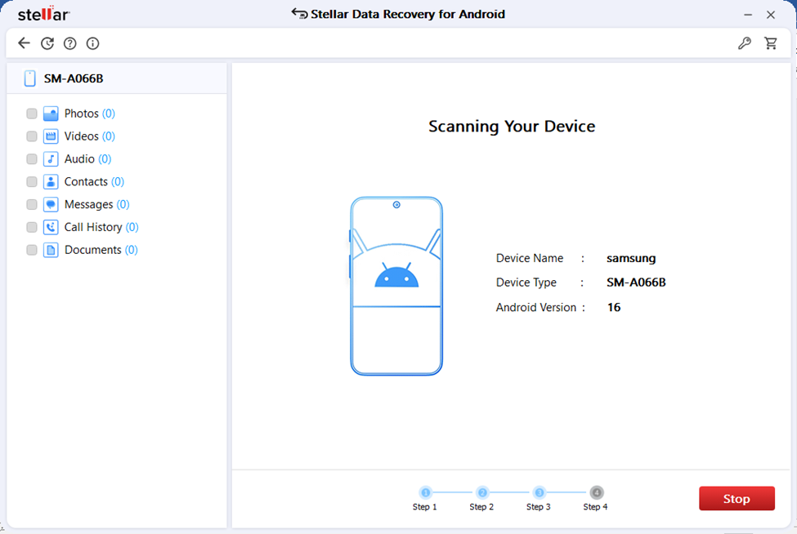Click the Scanning Your Device heading
Screen dimensions: 797x534
coord(512,127)
